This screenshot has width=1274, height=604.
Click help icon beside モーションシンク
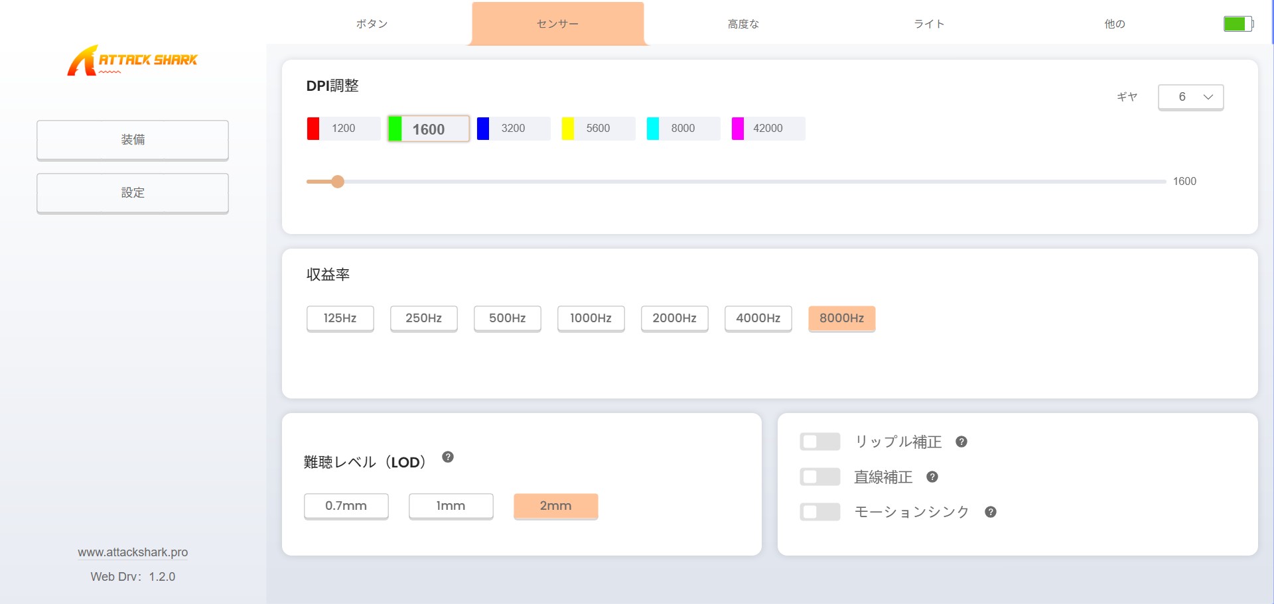coord(990,512)
